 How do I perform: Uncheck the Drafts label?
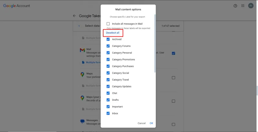tap(108, 100)
